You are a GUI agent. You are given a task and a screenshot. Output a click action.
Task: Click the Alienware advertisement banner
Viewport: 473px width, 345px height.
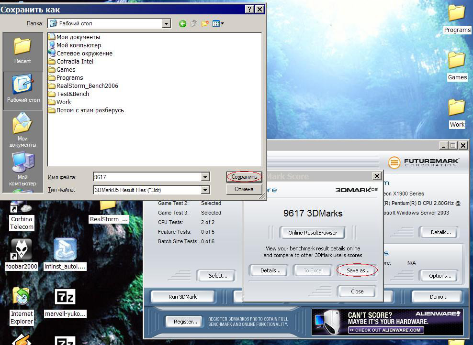click(x=387, y=322)
